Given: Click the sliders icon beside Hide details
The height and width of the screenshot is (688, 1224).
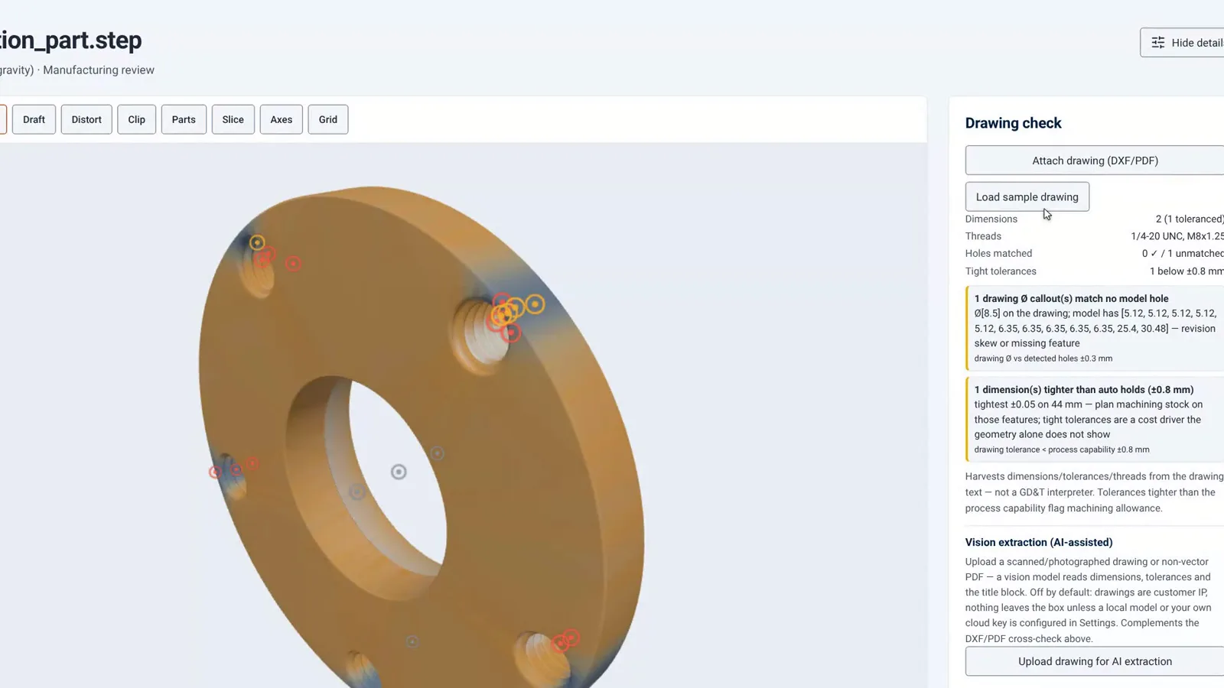Looking at the screenshot, I should (1158, 43).
